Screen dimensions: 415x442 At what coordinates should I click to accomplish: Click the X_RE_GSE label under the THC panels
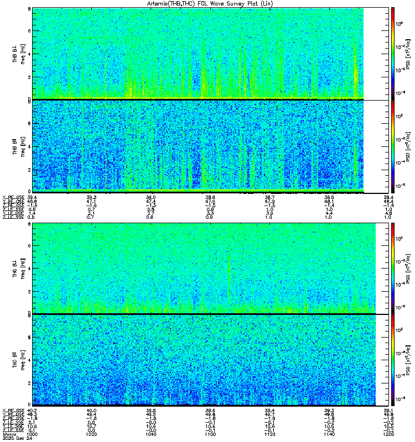(x=13, y=411)
